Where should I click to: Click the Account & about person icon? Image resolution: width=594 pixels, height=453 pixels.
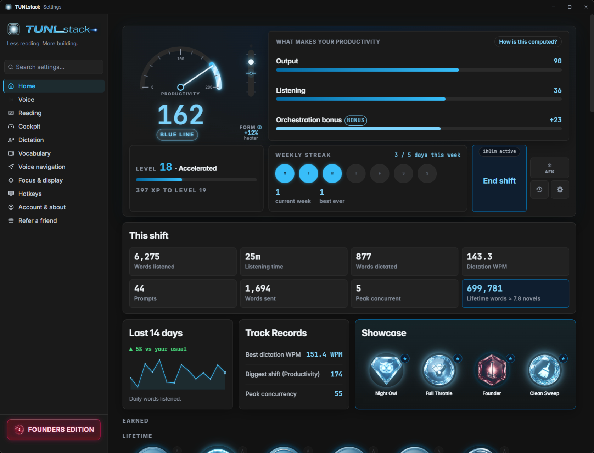11,207
